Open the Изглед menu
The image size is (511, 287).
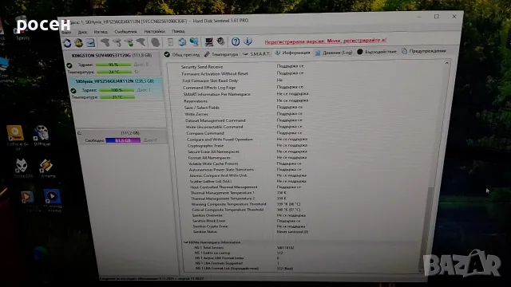click(101, 32)
